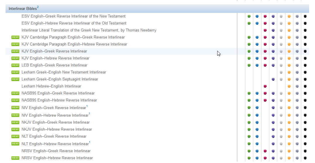Click the NEW! badge beside NASB95 English–Hebrew
Image resolution: width=315 pixels, height=163 pixels.
click(x=15, y=100)
